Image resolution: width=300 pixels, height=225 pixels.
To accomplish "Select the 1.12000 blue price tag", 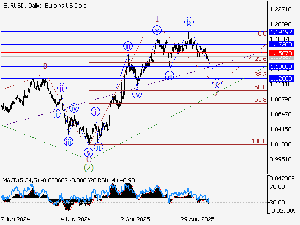I will click(x=281, y=78).
